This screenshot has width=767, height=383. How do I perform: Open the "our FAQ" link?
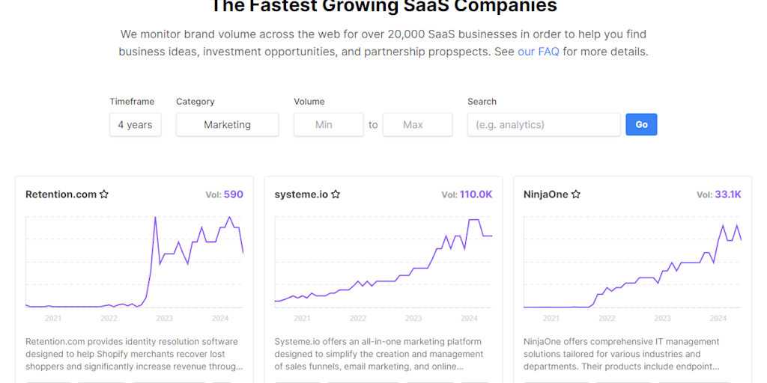538,52
